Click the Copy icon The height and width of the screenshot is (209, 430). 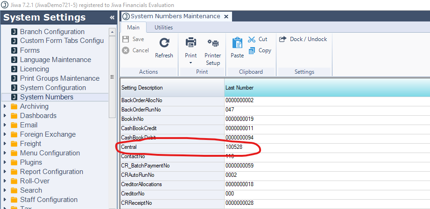[252, 50]
